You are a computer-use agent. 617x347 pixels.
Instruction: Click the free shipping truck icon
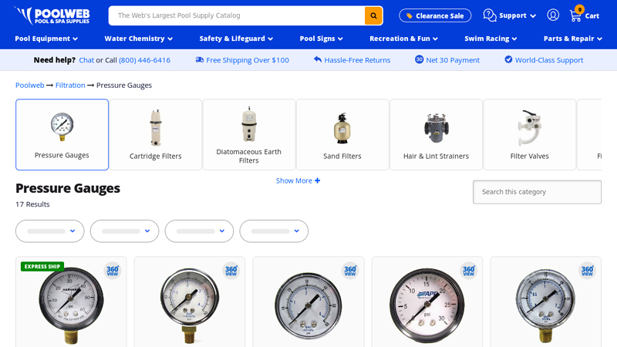[x=200, y=60]
